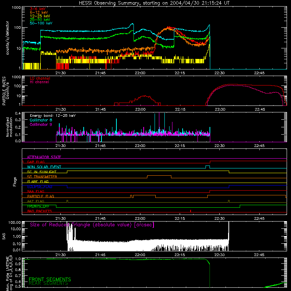Click the 6-12 keV flare peak near 22:10
Image resolution: width=291 pixels, height=291 pixels.
click(168, 28)
